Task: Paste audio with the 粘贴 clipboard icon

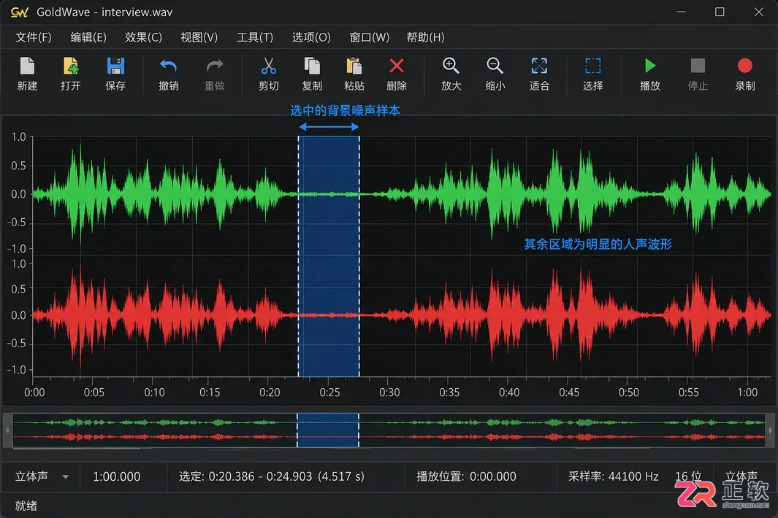Action: point(354,66)
